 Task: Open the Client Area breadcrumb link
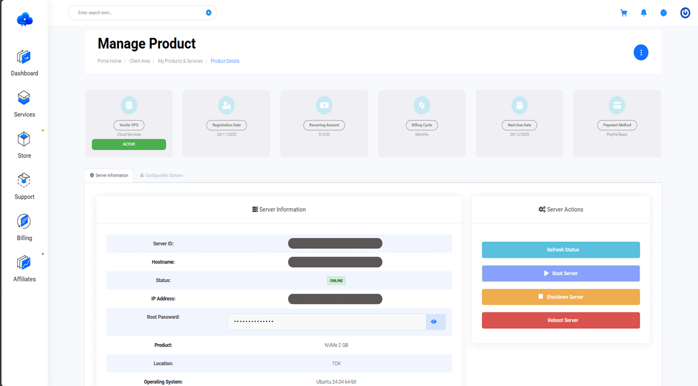click(140, 61)
